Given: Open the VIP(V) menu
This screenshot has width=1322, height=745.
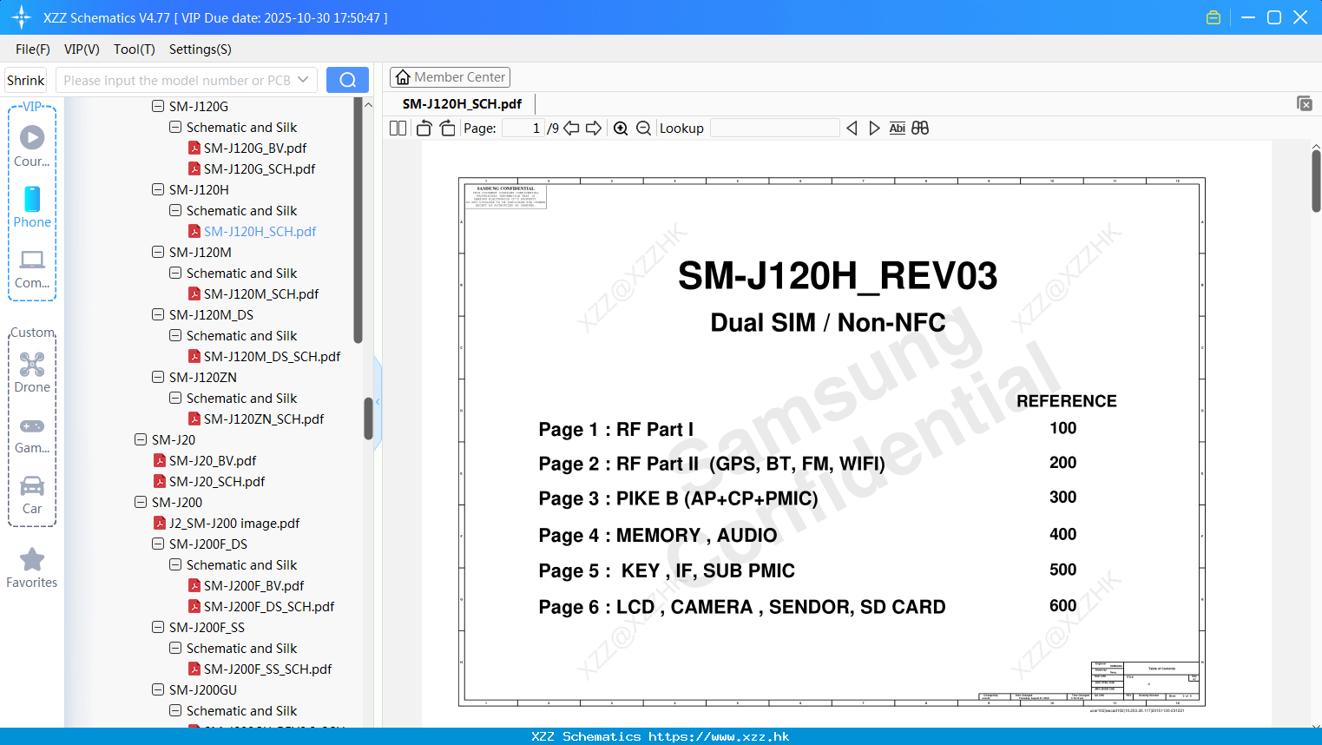Looking at the screenshot, I should tap(82, 49).
